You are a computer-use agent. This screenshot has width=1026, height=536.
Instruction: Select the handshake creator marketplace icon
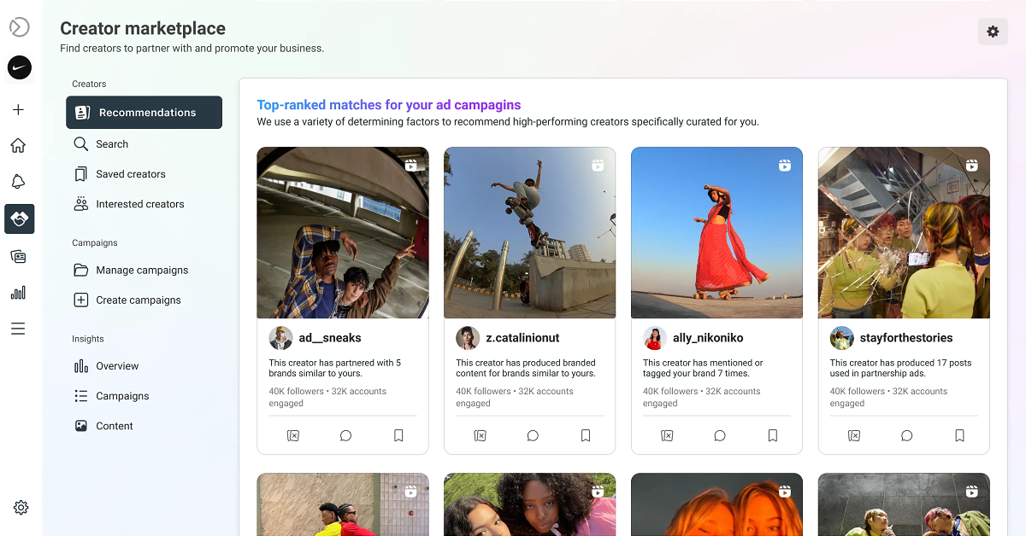(19, 218)
